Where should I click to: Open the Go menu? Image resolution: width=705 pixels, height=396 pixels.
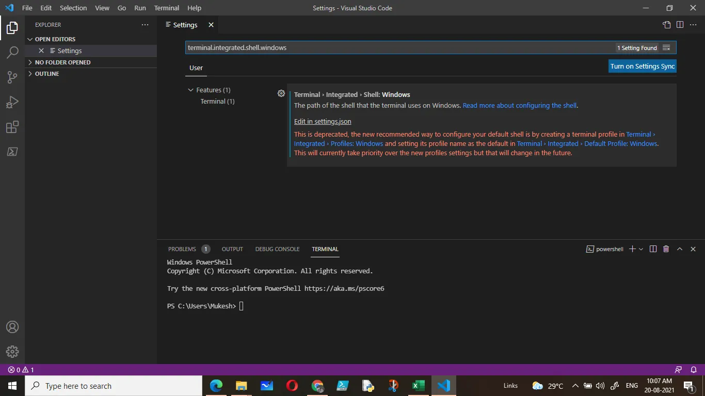122,8
